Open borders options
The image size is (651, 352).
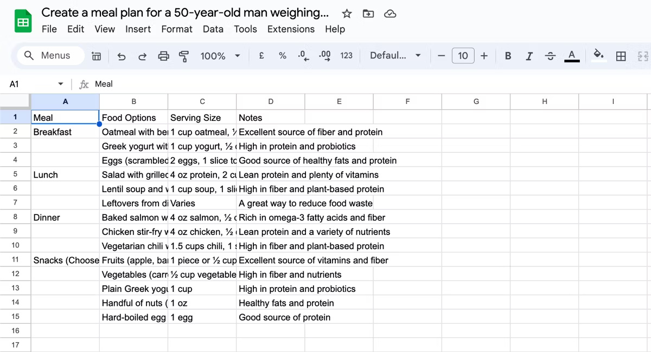[x=622, y=55]
